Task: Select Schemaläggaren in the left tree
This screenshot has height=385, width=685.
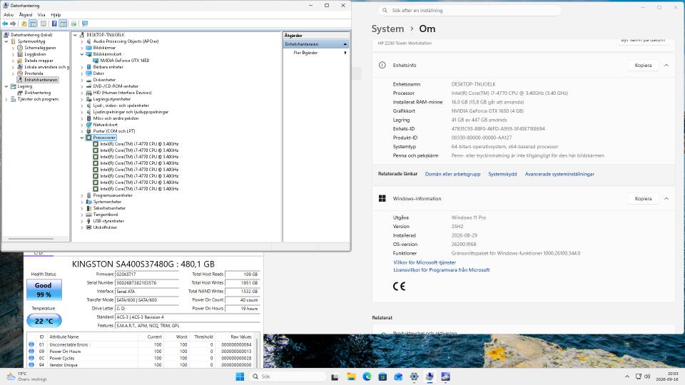Action: (40, 48)
